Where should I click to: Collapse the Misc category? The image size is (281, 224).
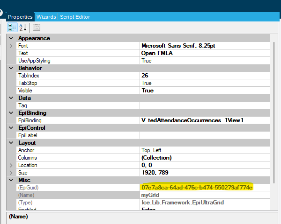[x=11, y=180]
